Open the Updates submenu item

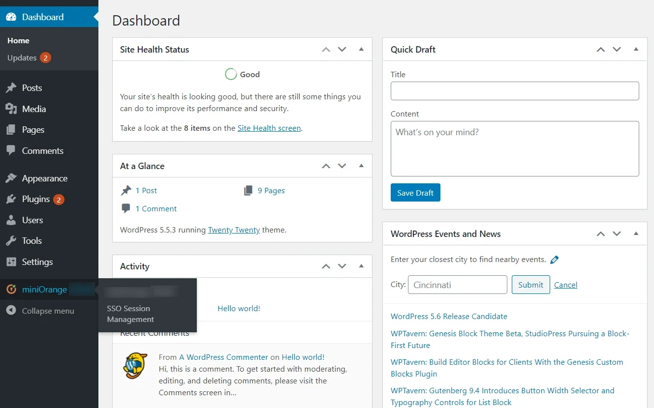point(22,58)
